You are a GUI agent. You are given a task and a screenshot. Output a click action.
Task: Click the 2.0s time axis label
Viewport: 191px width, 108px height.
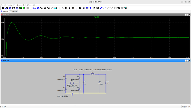click(96, 57)
